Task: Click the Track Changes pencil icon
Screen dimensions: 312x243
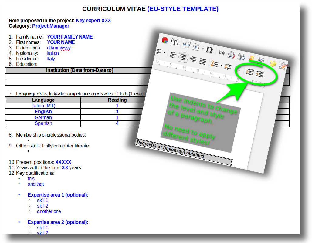Action: coord(283,66)
